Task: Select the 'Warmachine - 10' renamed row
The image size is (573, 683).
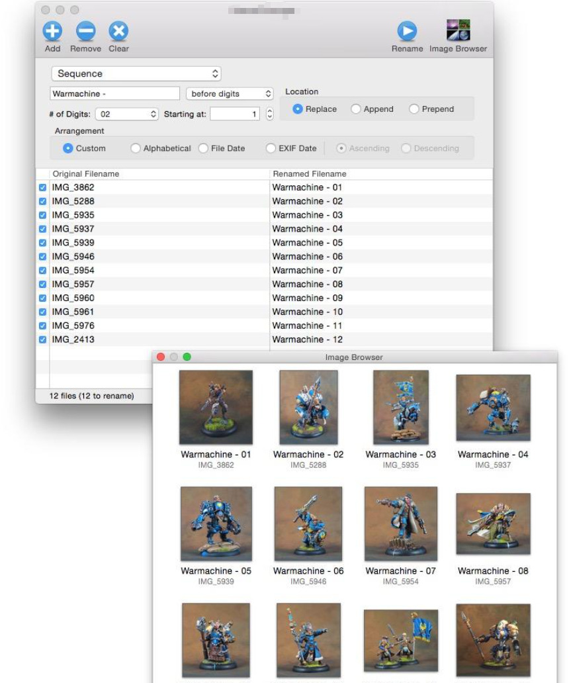Action: coord(308,312)
